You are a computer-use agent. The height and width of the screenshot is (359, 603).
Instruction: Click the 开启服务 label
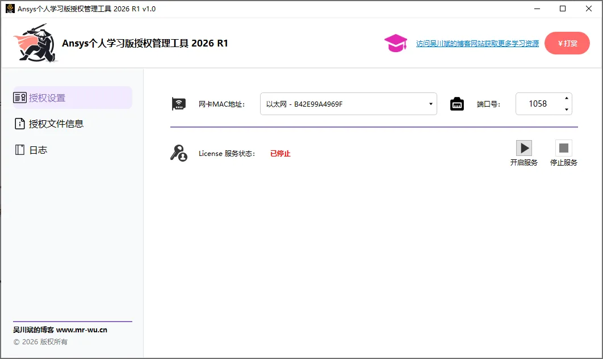[524, 162]
